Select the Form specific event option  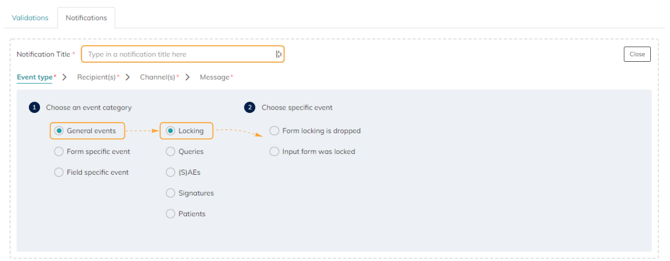[59, 151]
